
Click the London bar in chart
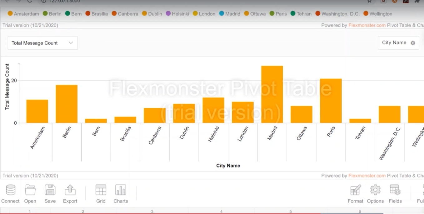pyautogui.click(x=243, y=112)
